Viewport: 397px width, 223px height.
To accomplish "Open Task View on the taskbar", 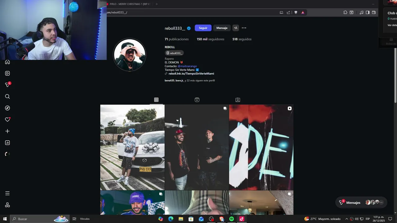I will [x=74, y=219].
